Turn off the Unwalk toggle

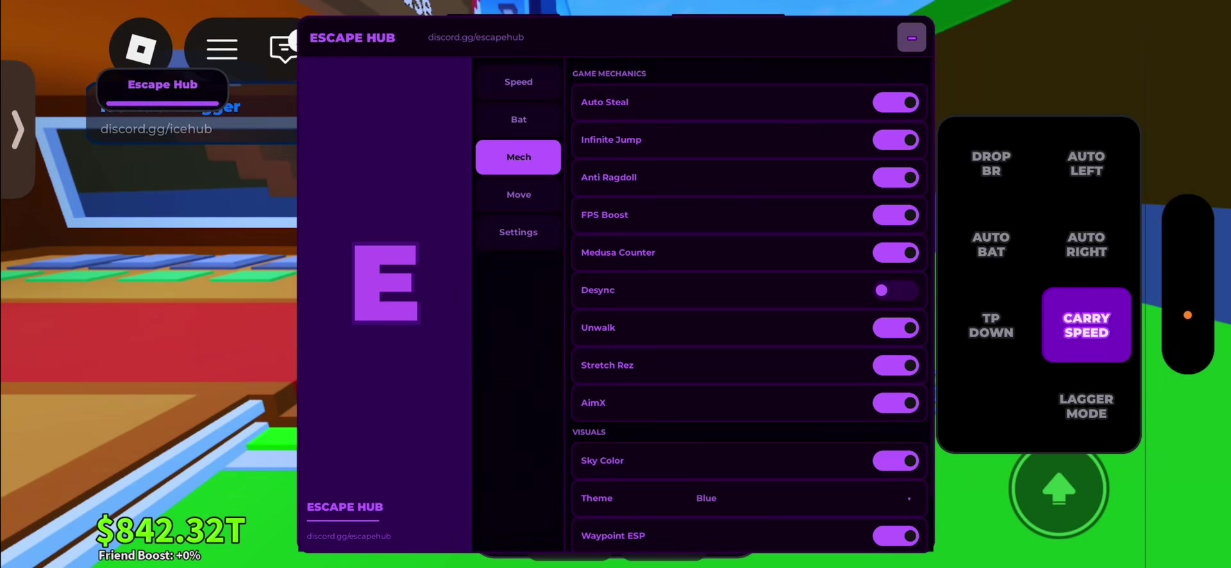896,328
